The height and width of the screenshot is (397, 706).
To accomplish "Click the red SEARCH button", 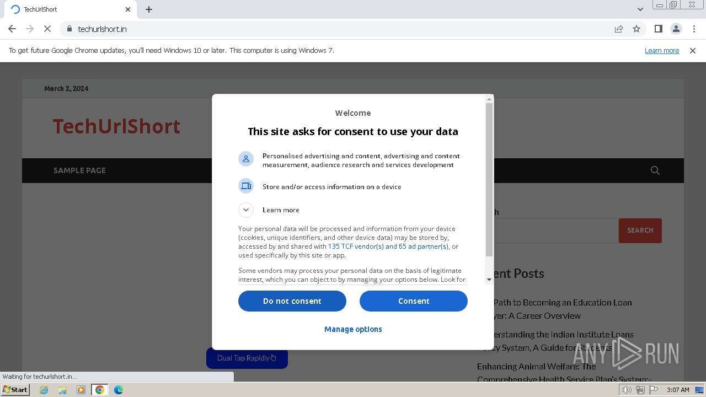I will 640,230.
